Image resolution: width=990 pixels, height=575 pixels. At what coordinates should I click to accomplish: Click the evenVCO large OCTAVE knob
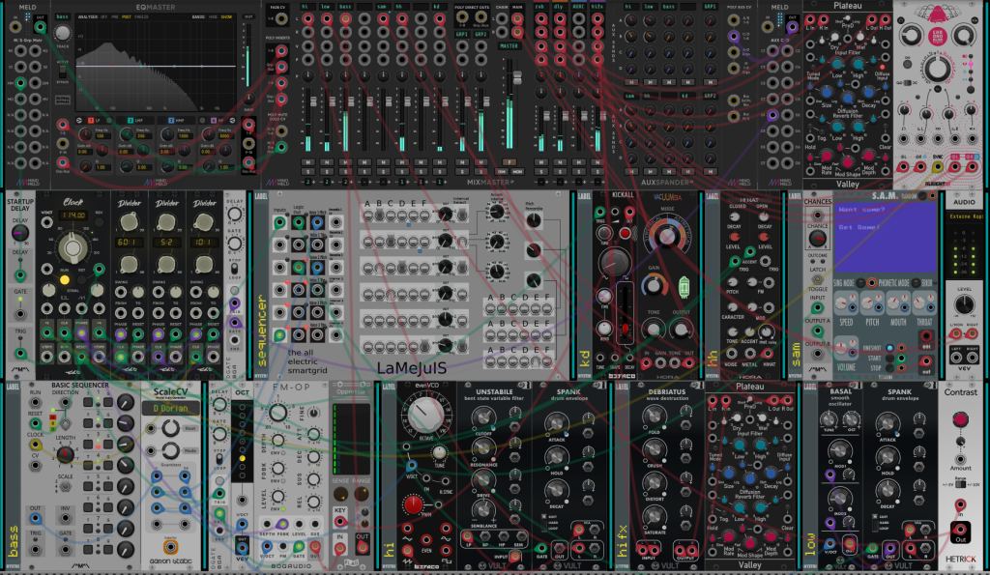pos(425,416)
